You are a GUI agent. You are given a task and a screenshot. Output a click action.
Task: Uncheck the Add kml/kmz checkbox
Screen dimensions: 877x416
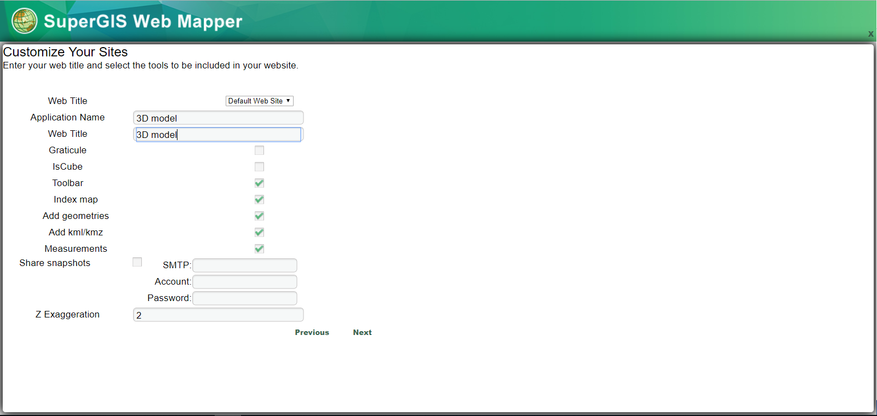point(260,233)
